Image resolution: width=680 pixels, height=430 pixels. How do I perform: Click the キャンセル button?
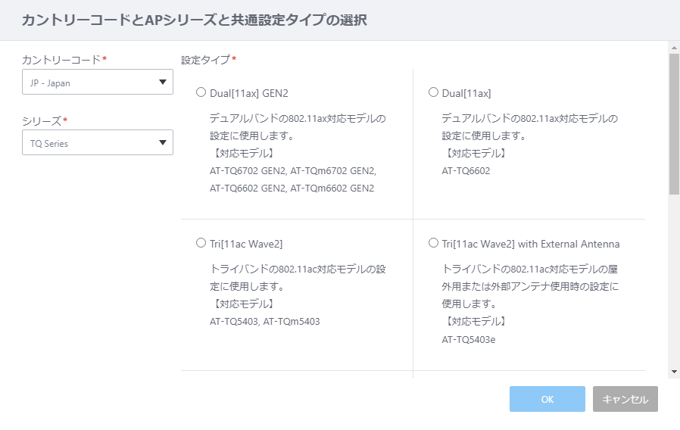pos(625,399)
